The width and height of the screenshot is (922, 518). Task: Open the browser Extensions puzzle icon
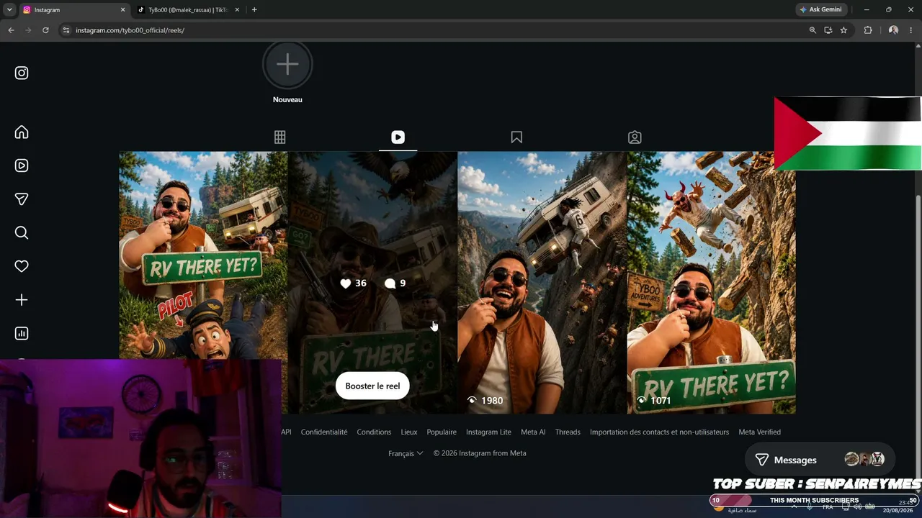pos(868,30)
